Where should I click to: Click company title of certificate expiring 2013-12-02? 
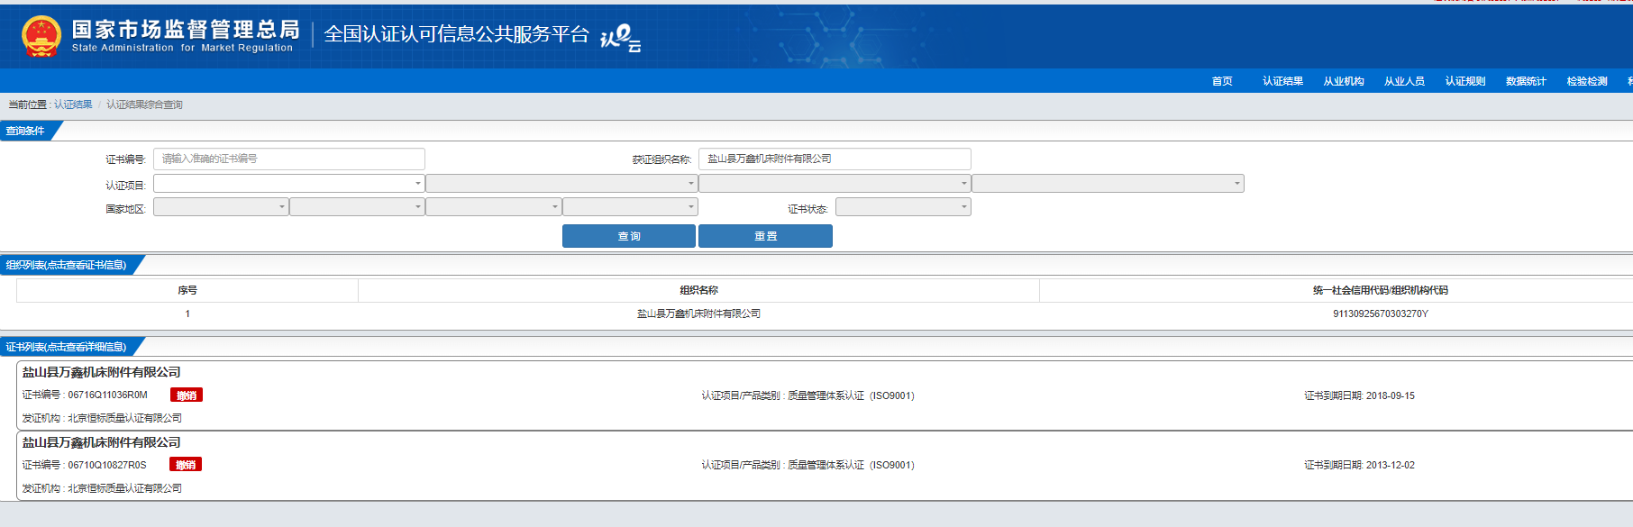coord(102,442)
